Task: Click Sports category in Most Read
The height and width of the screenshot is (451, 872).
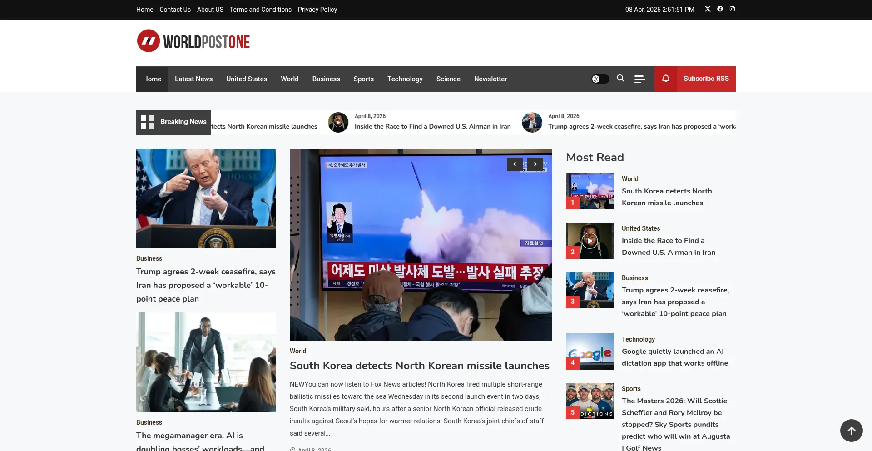Action: point(631,389)
